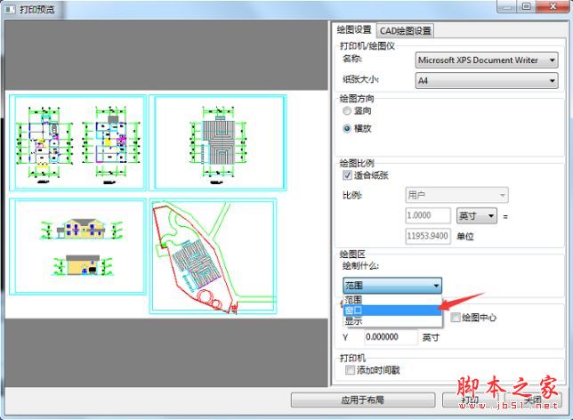
Task: Click the units field showing 11953.9400
Action: coord(428,236)
